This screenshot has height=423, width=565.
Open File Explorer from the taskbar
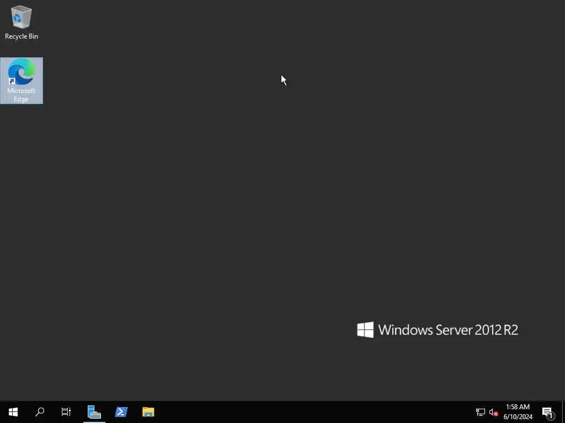tap(148, 412)
